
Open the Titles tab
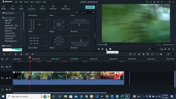[21, 7]
